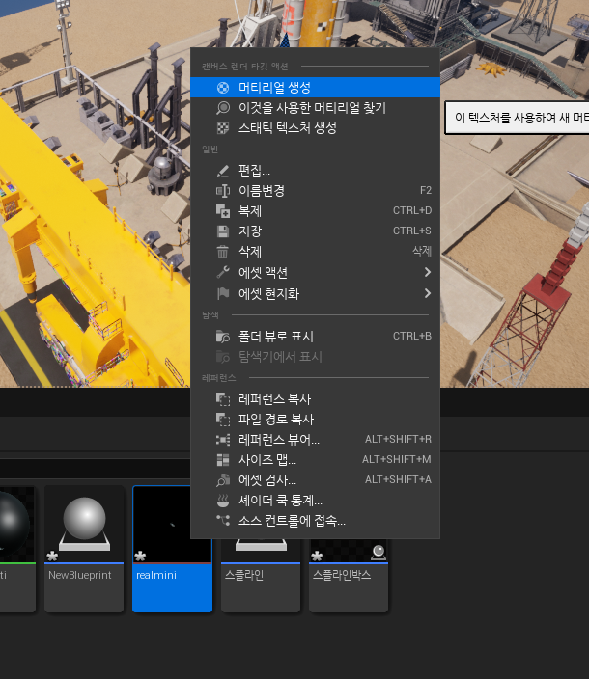This screenshot has width=589, height=679.
Task: Choose 머티리얼 생성 from the context menu
Action: (315, 88)
